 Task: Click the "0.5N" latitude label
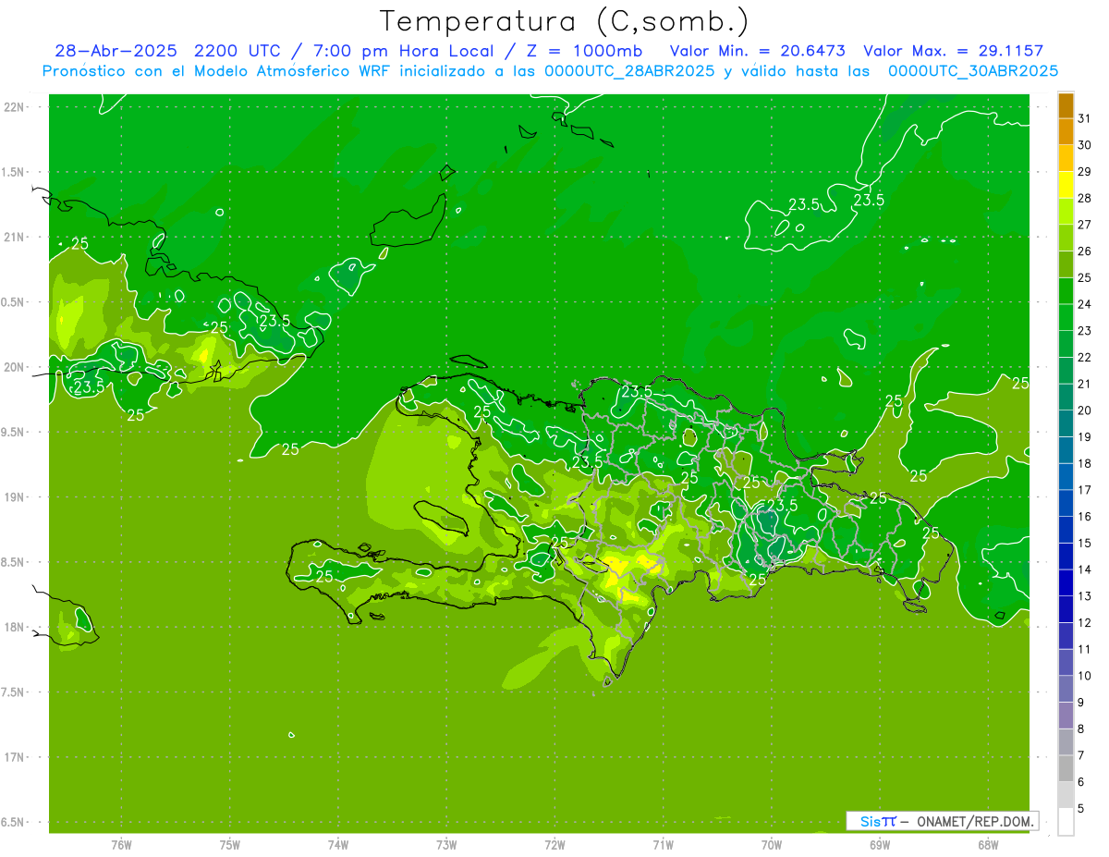point(13,302)
